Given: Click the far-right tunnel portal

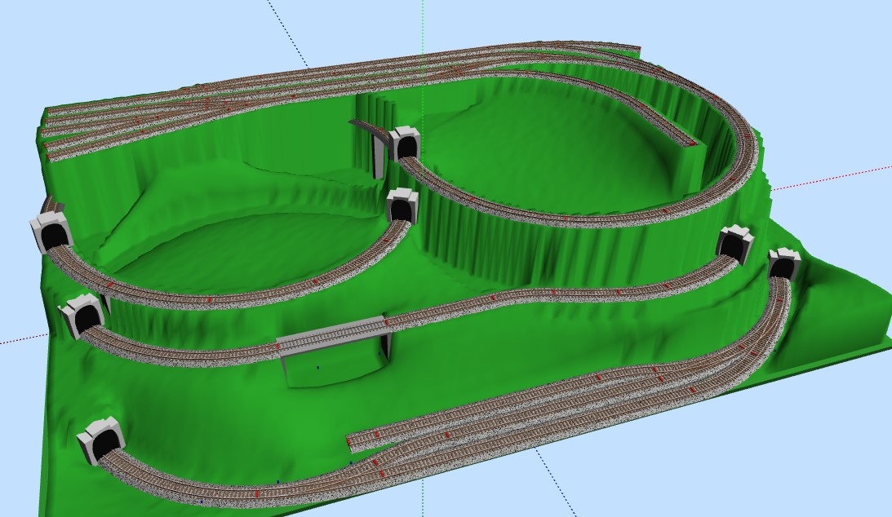Looking at the screenshot, I should click(x=783, y=264).
